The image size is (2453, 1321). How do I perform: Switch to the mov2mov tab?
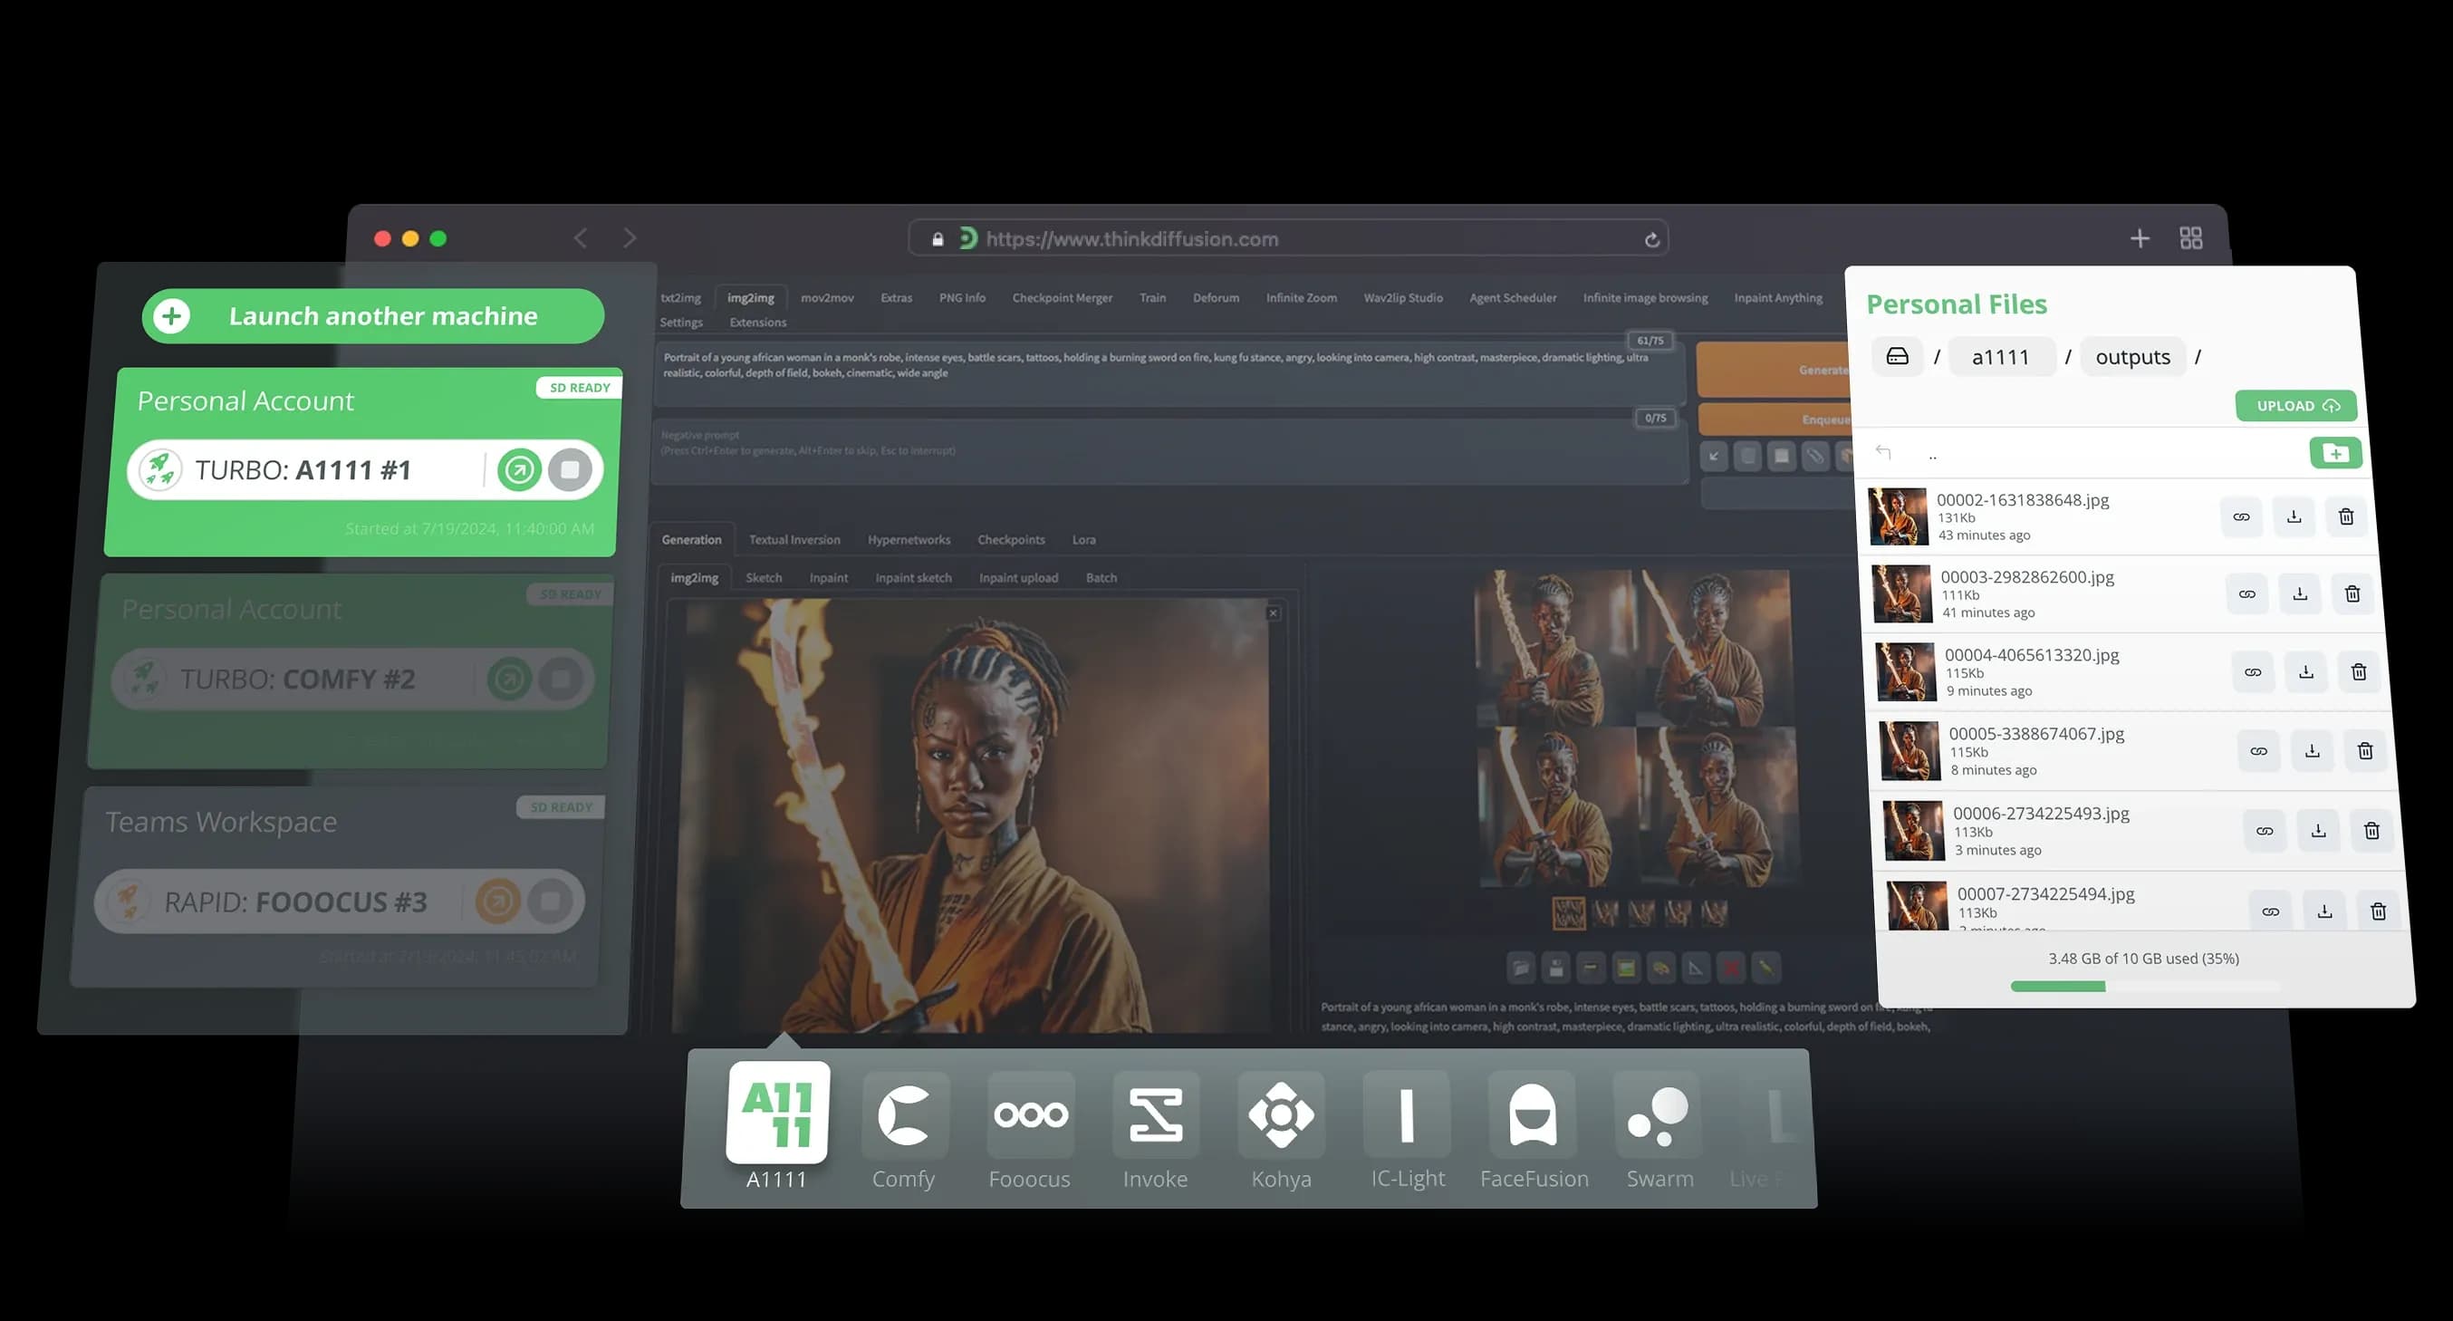(x=828, y=298)
